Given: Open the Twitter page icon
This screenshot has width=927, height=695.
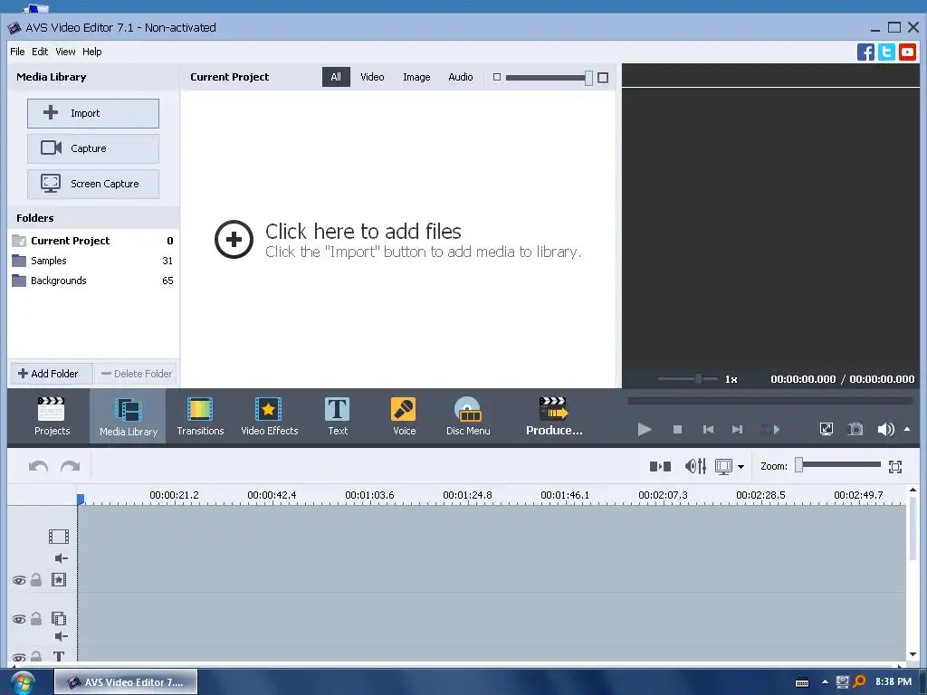Looking at the screenshot, I should tap(886, 52).
